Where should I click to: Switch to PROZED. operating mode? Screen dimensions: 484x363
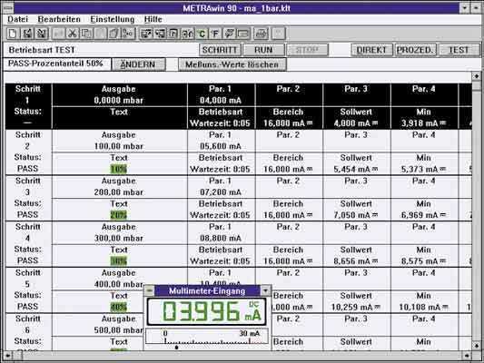[x=415, y=50]
